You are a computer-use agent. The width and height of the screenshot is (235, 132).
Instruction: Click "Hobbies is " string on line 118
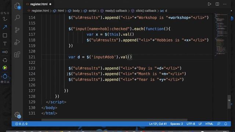click(169, 40)
